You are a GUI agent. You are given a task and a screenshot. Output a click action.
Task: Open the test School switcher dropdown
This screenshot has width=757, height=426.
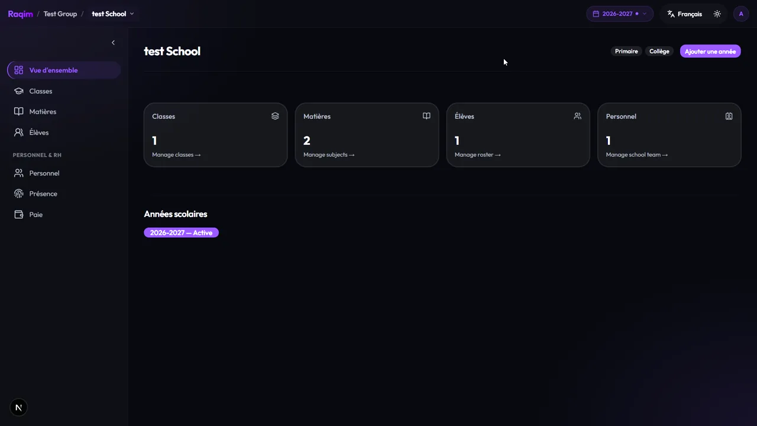[113, 14]
